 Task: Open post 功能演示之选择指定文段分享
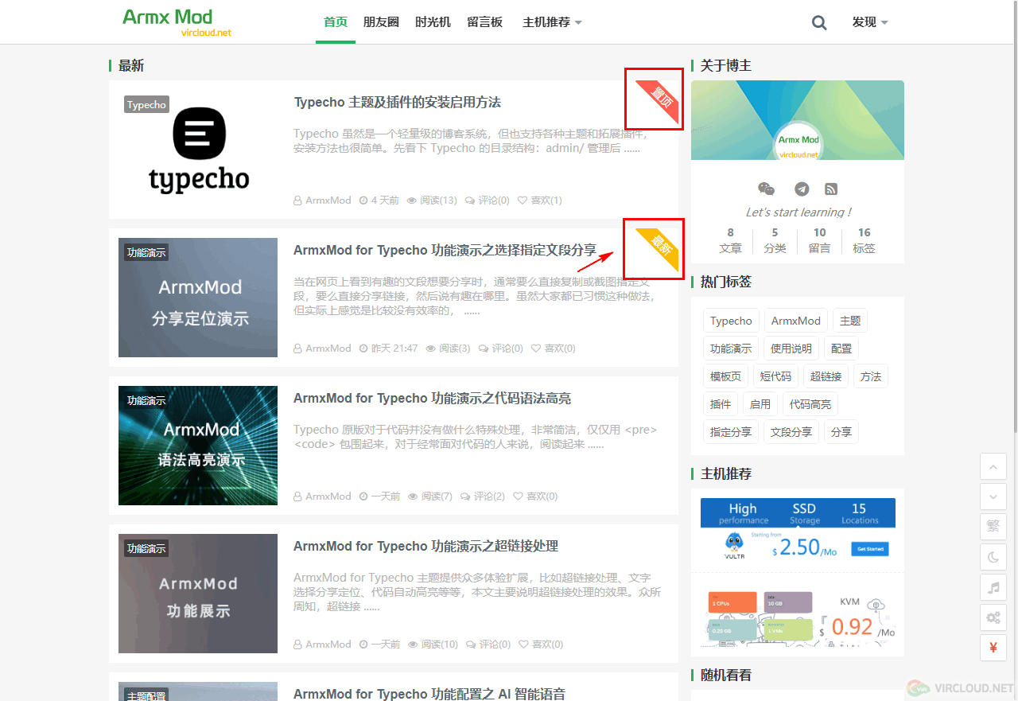[445, 251]
